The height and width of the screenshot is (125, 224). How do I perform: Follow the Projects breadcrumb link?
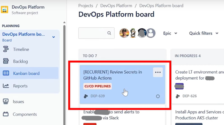pyautogui.click(x=86, y=6)
